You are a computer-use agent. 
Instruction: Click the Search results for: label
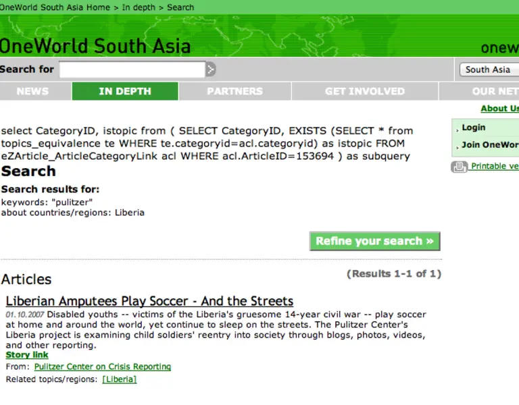(x=50, y=189)
